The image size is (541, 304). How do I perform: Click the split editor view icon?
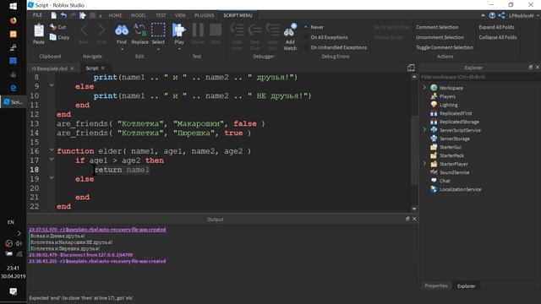(x=411, y=68)
